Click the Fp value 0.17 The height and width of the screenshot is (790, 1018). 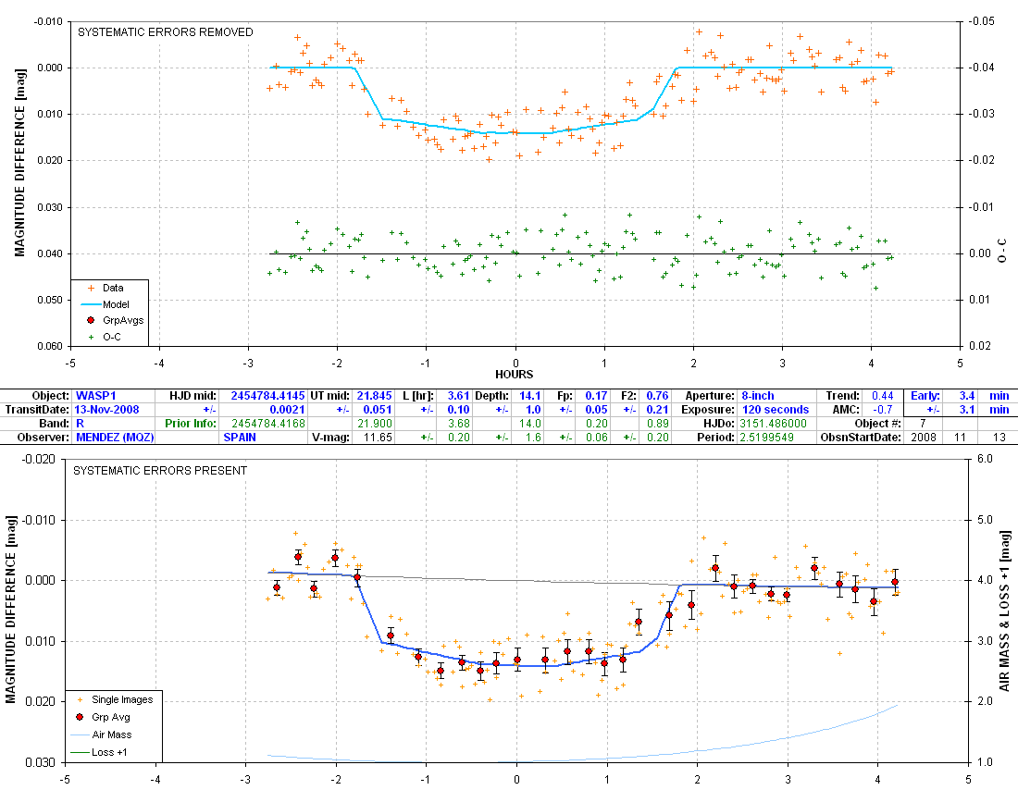click(x=596, y=396)
